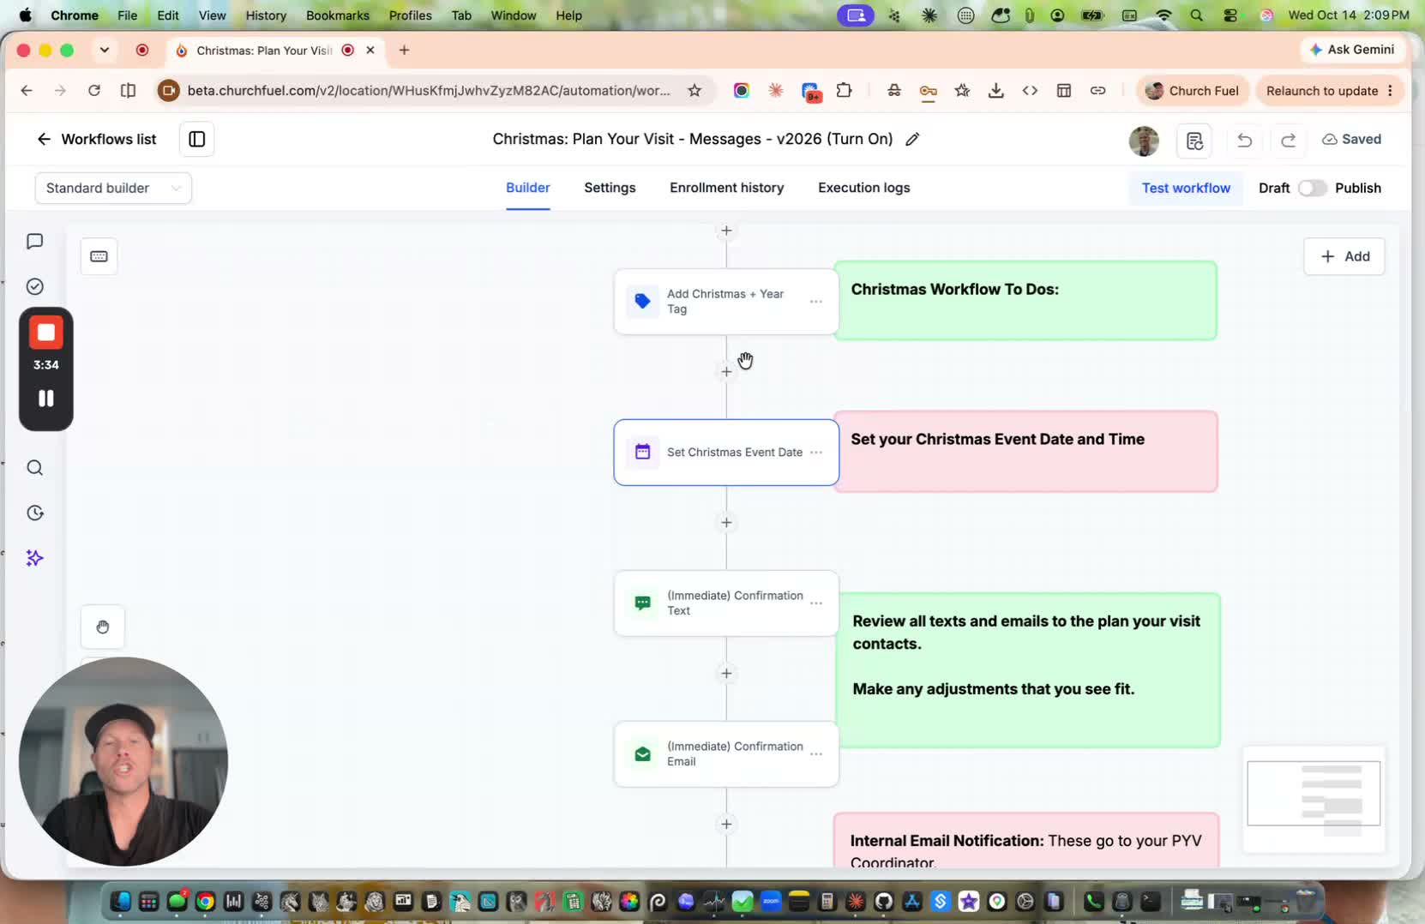The width and height of the screenshot is (1425, 924).
Task: Toggle the Draft/Publish switch
Action: 1312,188
